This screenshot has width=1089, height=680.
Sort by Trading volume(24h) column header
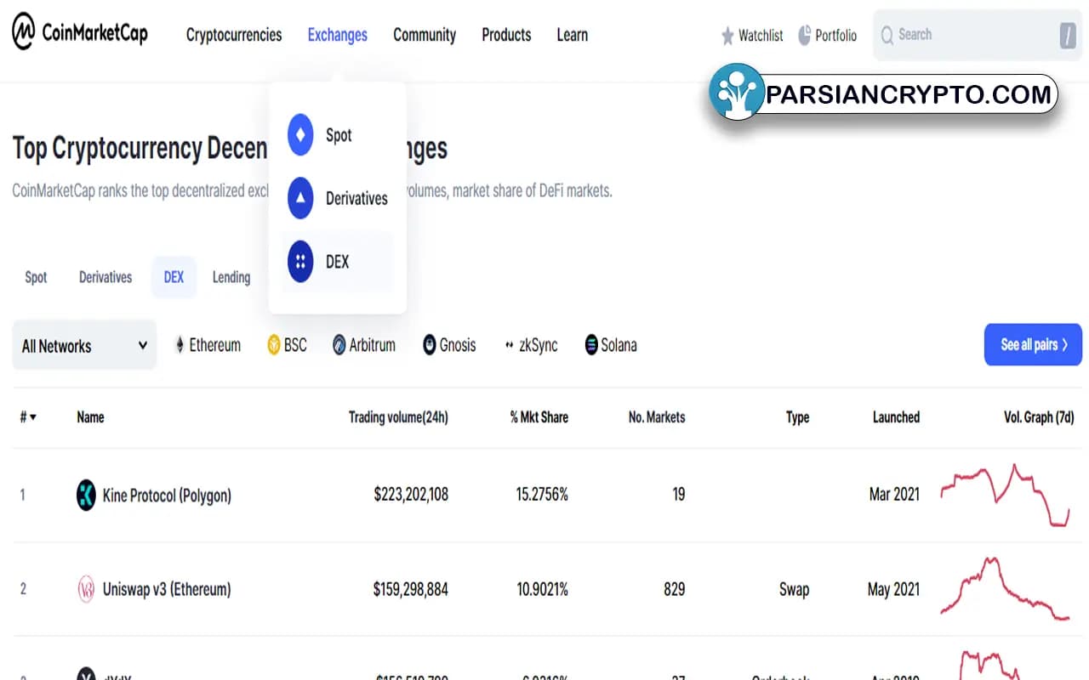tap(398, 417)
